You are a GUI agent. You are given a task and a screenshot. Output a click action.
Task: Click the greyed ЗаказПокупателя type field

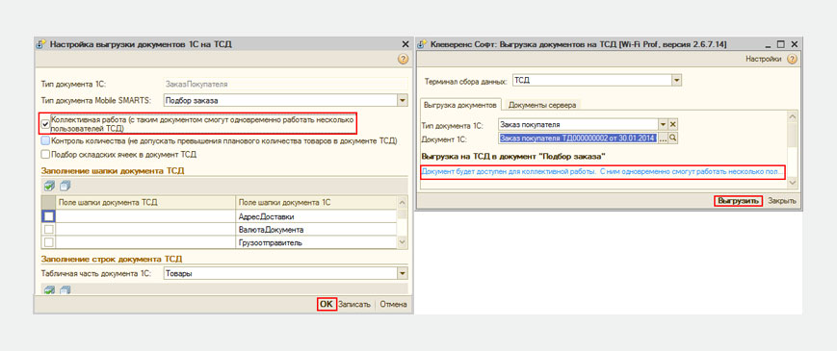[x=285, y=85]
